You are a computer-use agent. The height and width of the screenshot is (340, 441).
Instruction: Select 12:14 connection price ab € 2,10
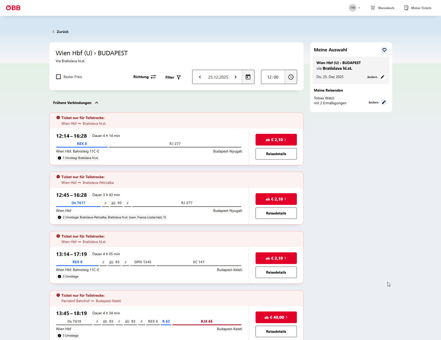coord(276,140)
